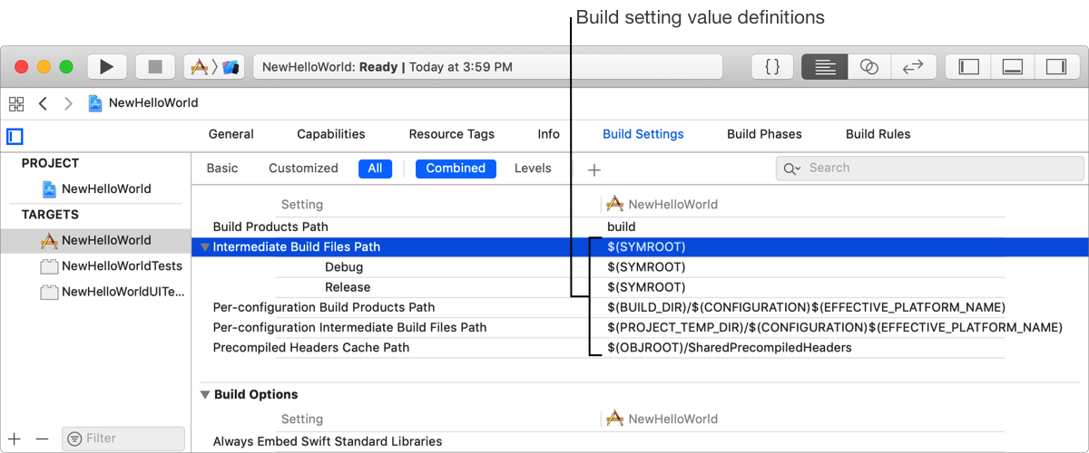Go back in editor history
The width and height of the screenshot is (1089, 453).
tap(43, 103)
